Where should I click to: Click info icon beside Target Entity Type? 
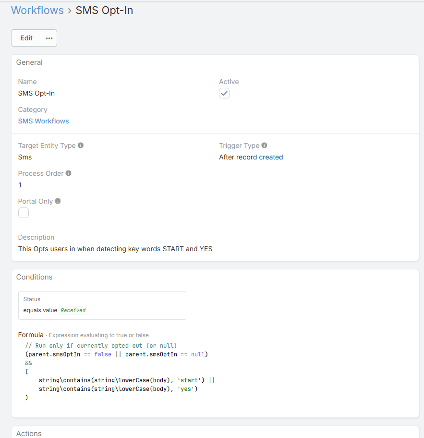(x=81, y=146)
